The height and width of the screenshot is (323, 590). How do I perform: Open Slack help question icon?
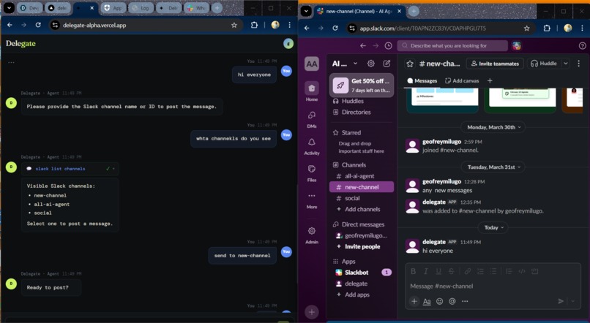pyautogui.click(x=582, y=46)
